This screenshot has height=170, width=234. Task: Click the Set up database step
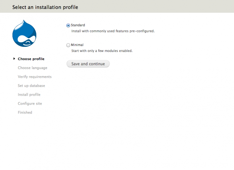31,86
